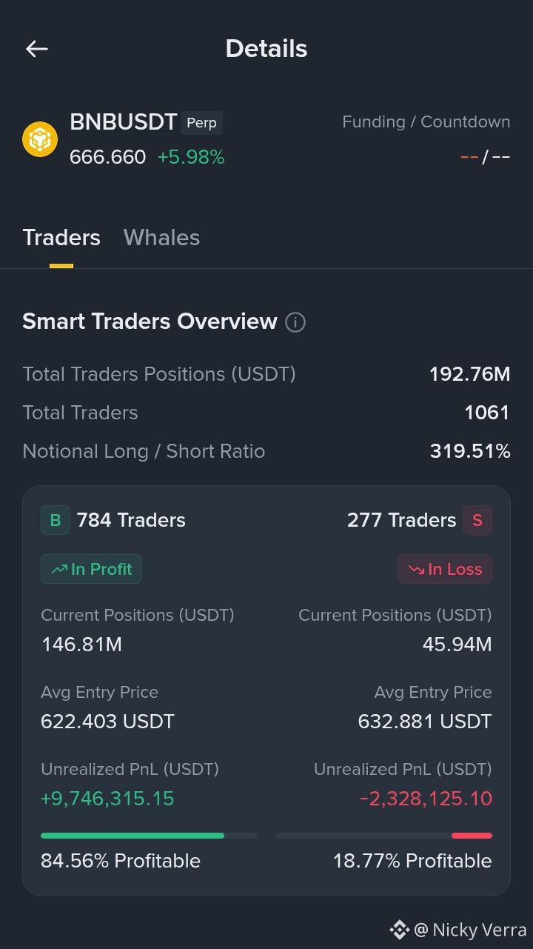This screenshot has width=533, height=949.
Task: Tap the red S sell badge
Action: click(x=477, y=520)
